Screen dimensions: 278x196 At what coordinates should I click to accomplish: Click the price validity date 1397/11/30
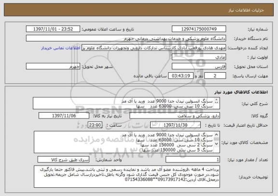(x=175, y=125)
